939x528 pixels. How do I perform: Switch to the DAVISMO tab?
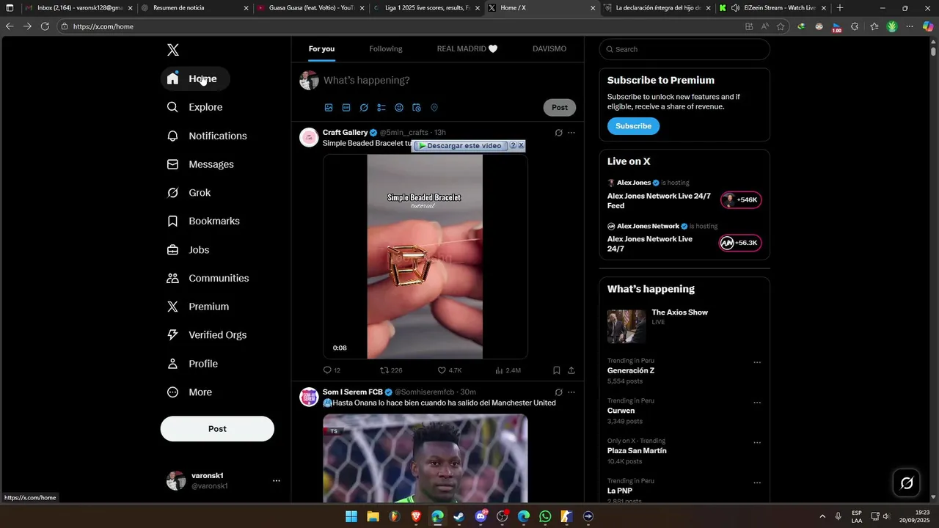click(x=549, y=48)
